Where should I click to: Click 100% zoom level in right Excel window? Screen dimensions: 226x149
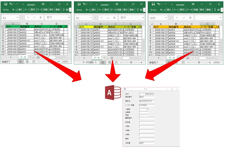(x=217, y=63)
